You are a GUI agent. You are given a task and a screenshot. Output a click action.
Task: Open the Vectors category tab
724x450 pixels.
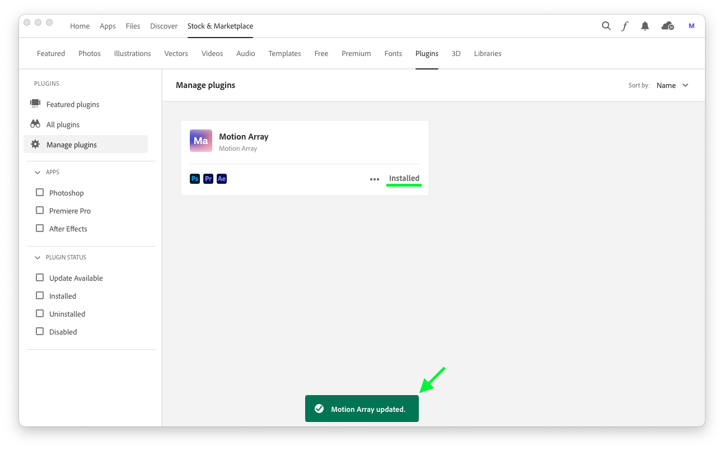pos(176,53)
